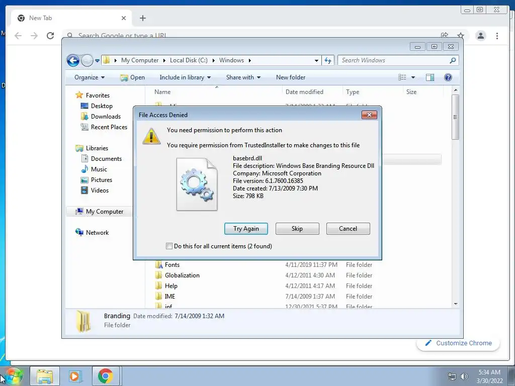The height and width of the screenshot is (386, 515).
Task: Check Do this for all current items
Action: [169, 246]
